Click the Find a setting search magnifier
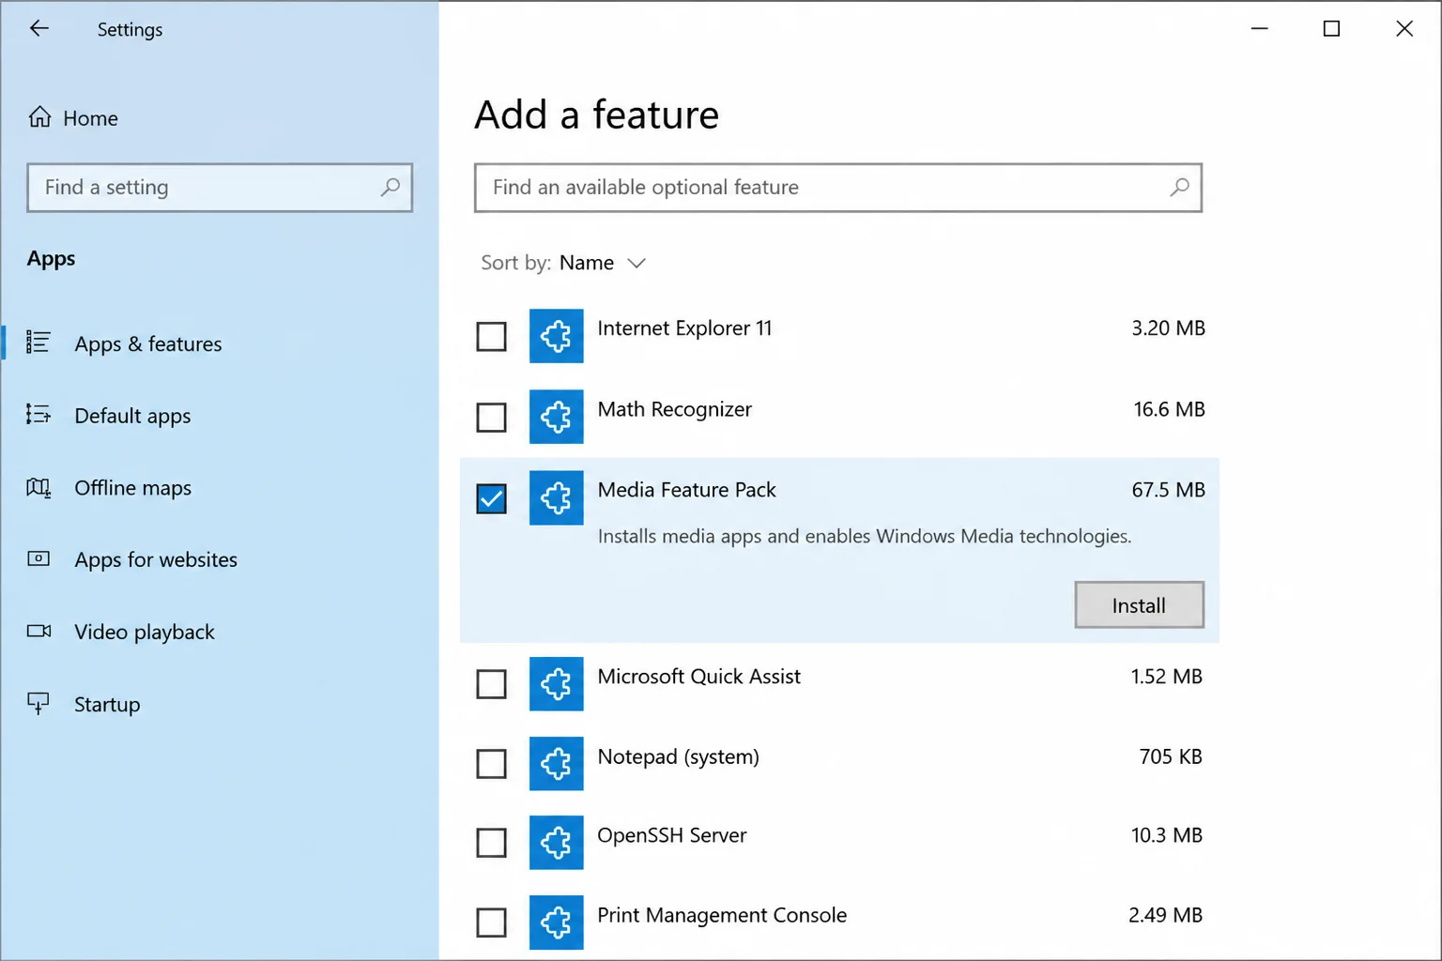Screen dimensions: 1442x961 tap(391, 187)
